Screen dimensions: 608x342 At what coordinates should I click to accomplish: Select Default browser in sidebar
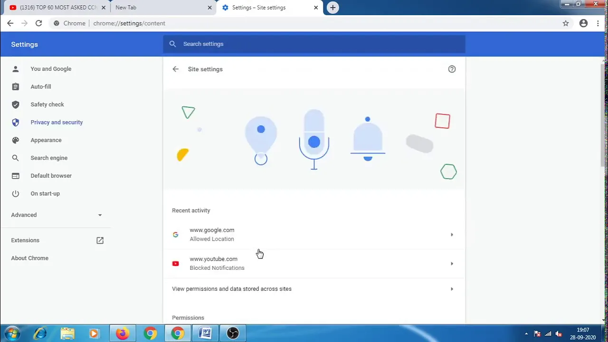click(51, 176)
